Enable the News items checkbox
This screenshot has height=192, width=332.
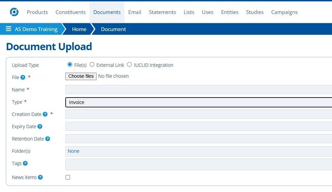click(x=68, y=177)
